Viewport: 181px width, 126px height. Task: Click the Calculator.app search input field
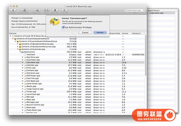[x=135, y=10]
